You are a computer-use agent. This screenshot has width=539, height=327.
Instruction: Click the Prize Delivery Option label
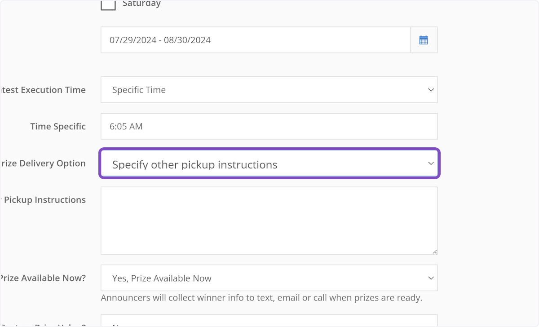44,163
